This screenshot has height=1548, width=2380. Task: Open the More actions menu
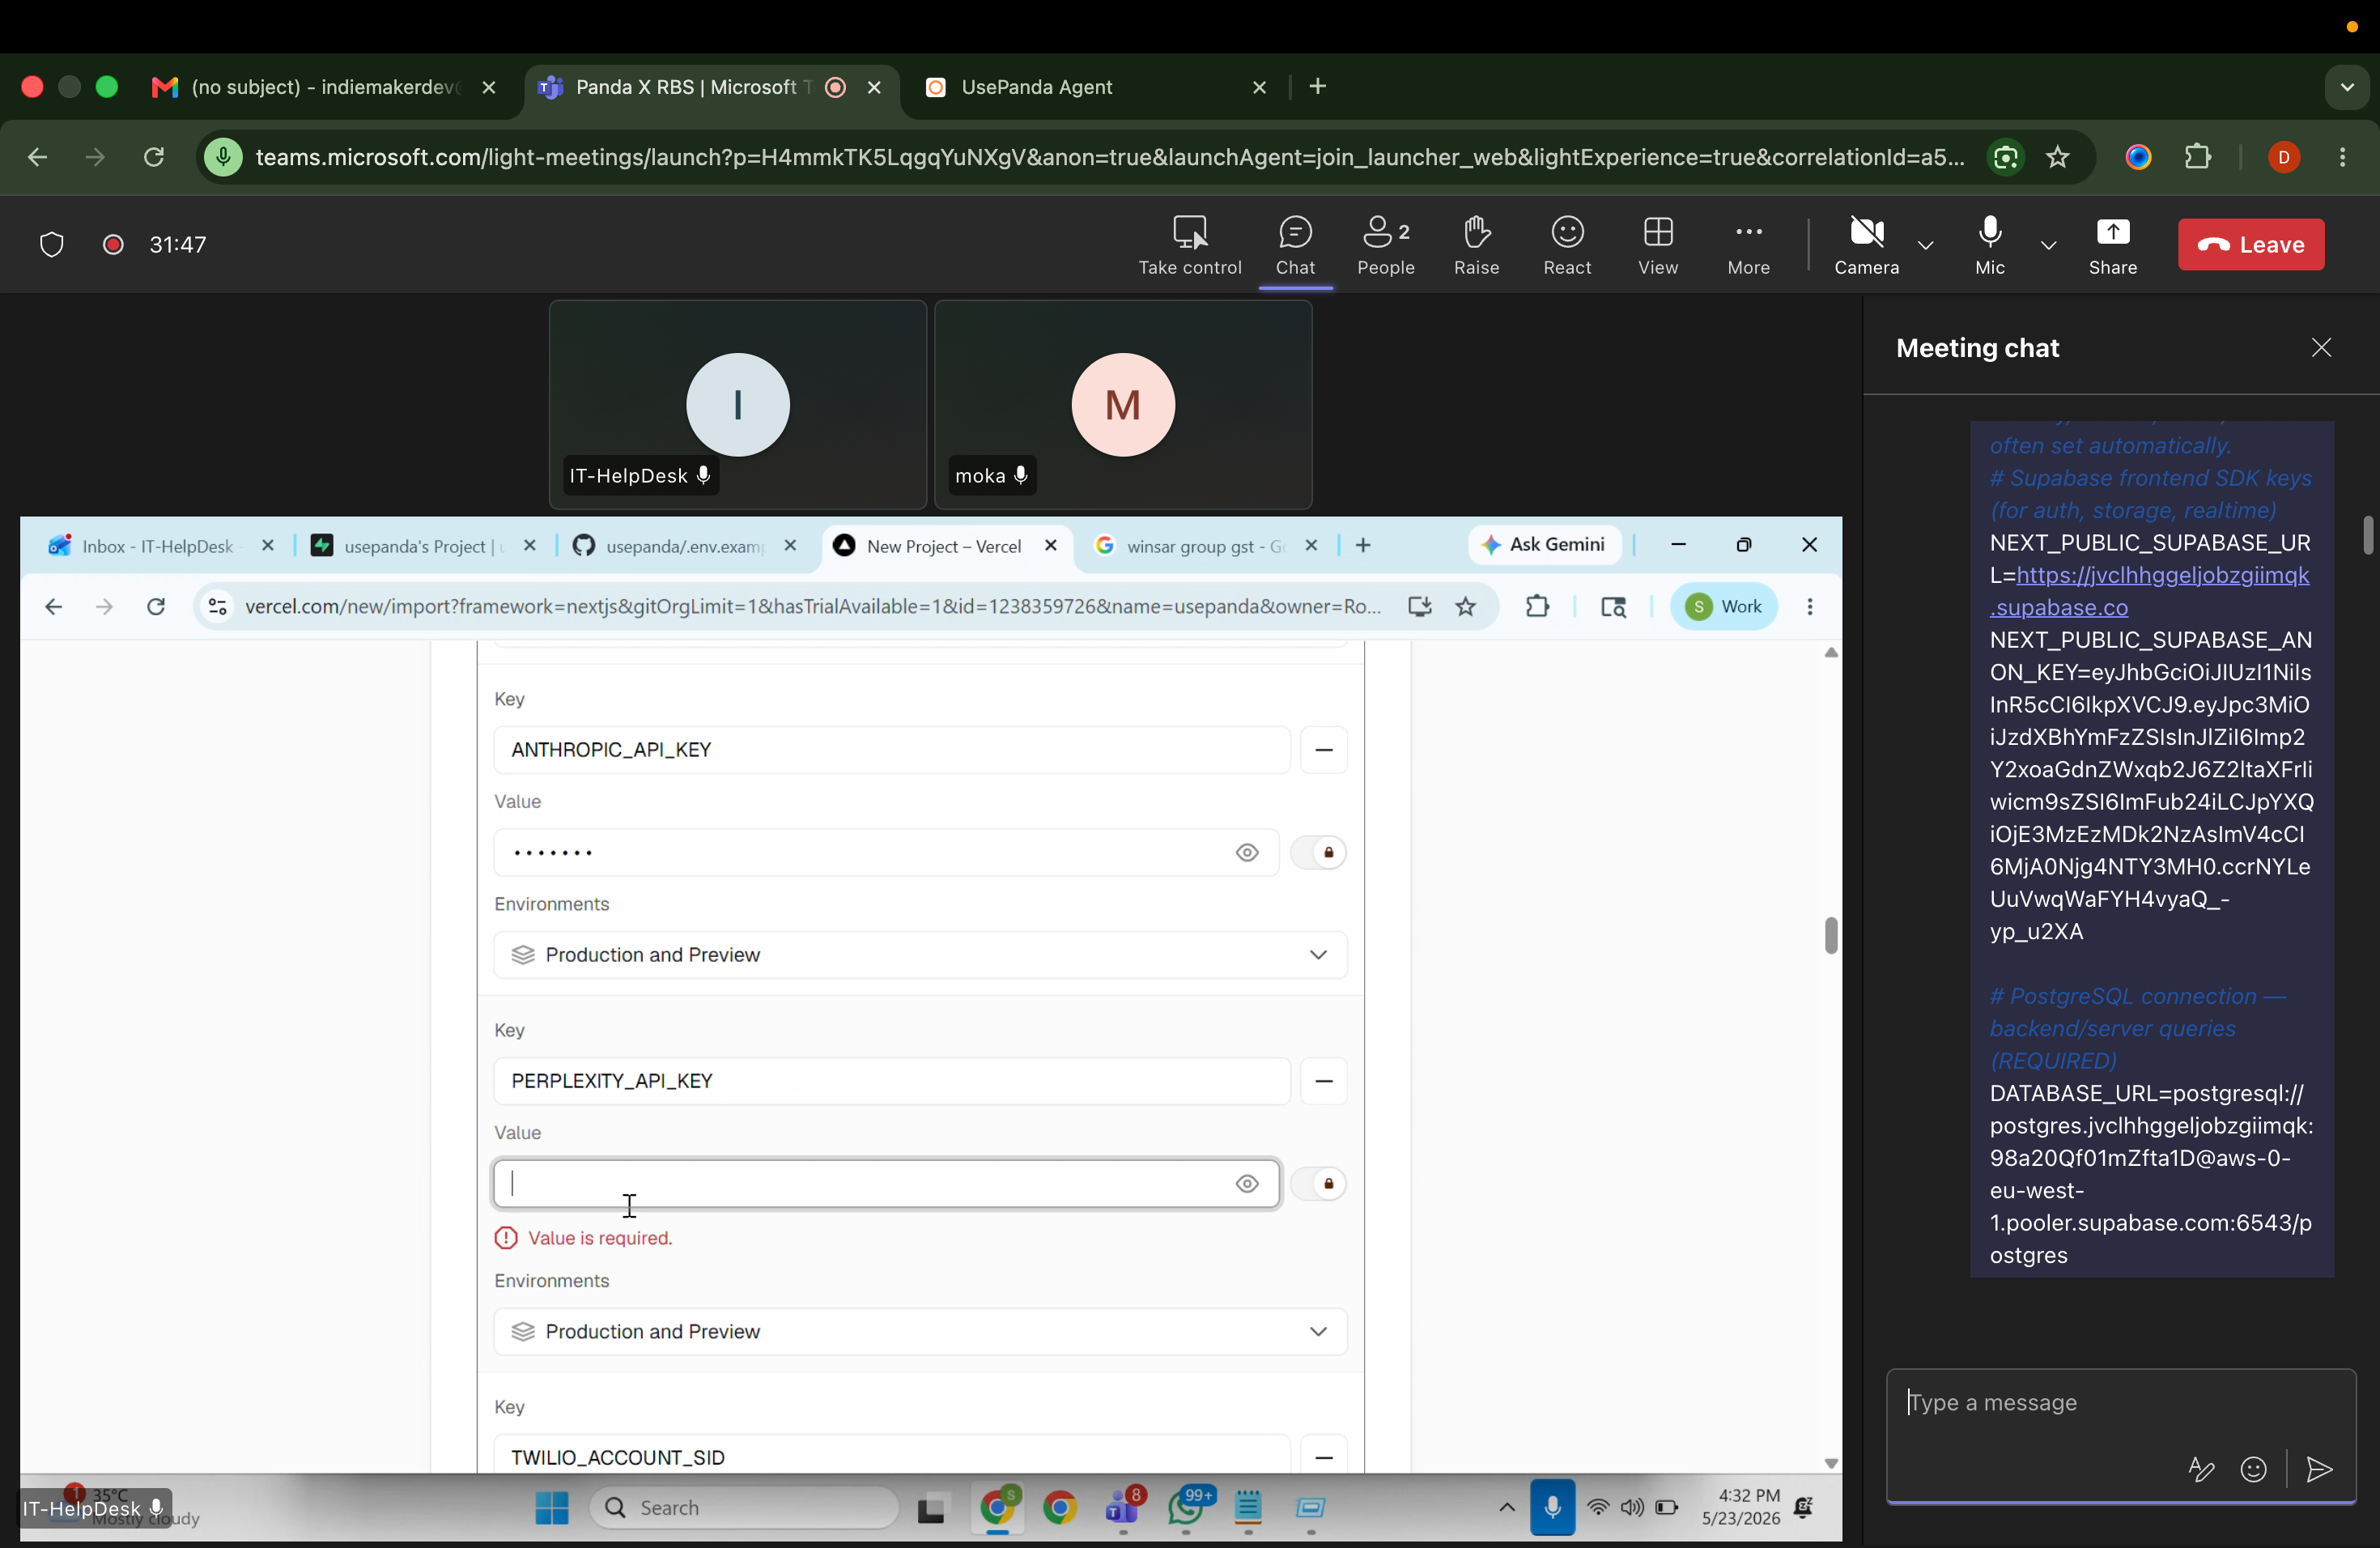[x=1748, y=245]
